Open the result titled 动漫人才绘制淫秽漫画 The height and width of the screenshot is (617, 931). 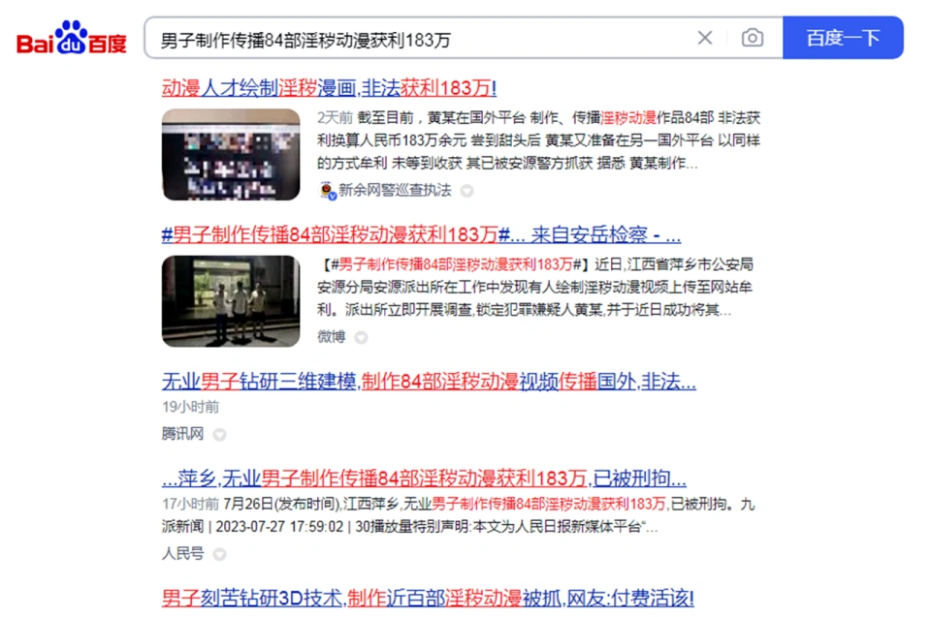(329, 88)
